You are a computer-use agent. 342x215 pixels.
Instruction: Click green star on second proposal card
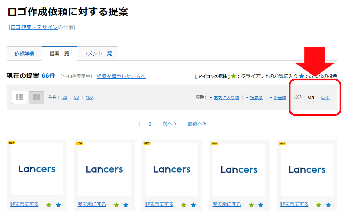click(116, 205)
